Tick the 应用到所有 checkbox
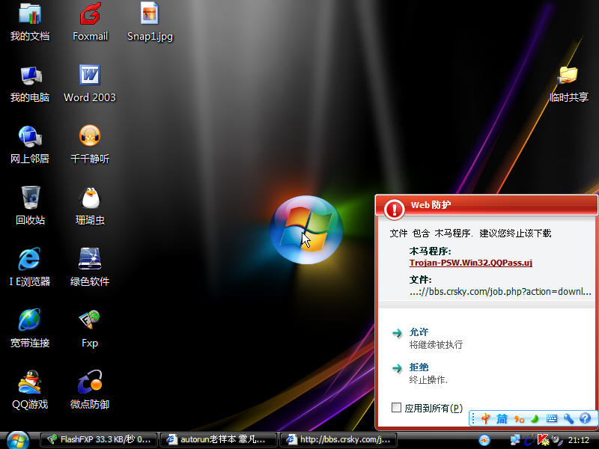Image resolution: width=599 pixels, height=449 pixels. (x=397, y=407)
